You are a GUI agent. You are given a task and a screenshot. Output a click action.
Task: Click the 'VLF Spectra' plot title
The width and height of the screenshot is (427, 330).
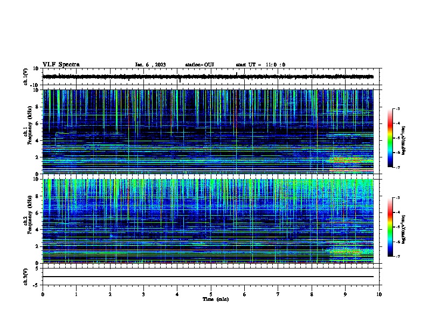(61, 65)
